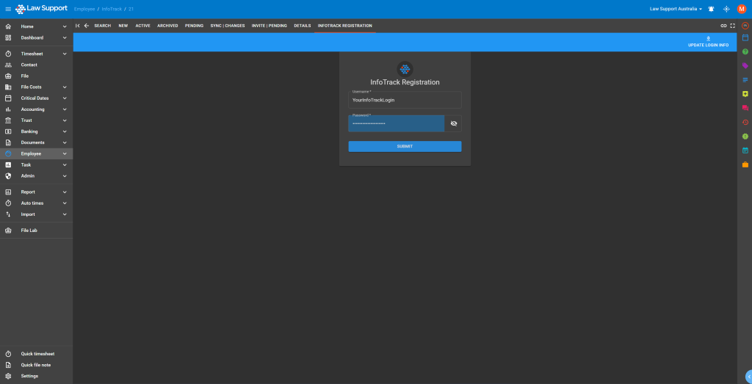The width and height of the screenshot is (752, 384).
Task: Click the fullscreen icon in the tab bar
Action: [x=732, y=26]
